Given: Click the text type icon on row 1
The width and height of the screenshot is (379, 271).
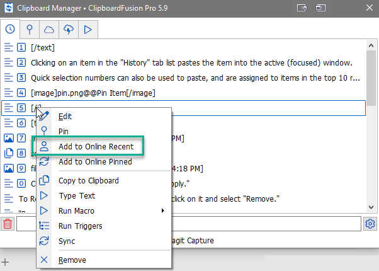Looking at the screenshot, I should pos(9,47).
